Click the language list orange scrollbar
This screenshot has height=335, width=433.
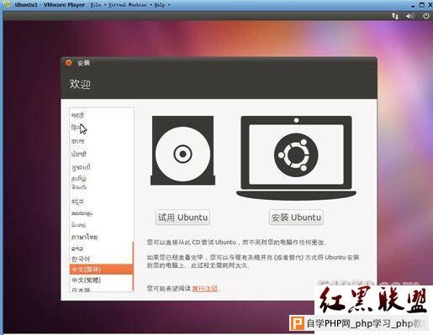click(133, 266)
